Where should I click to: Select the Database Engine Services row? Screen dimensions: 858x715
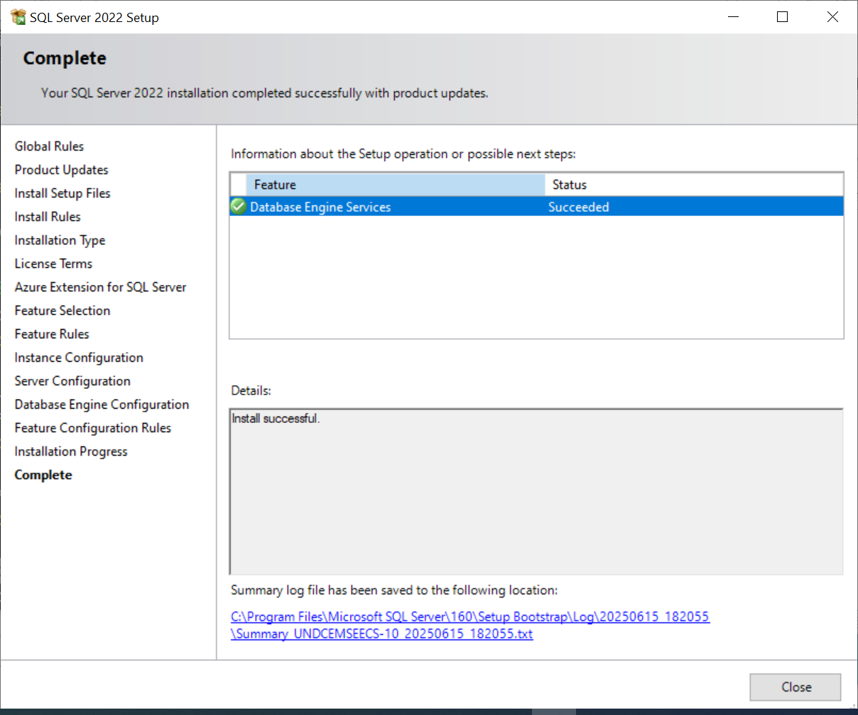(x=537, y=207)
